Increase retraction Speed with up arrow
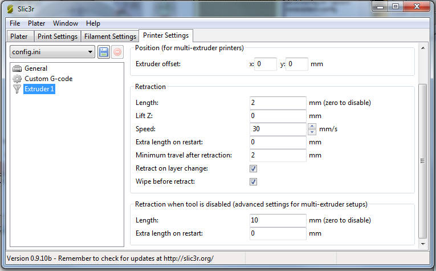 tap(312, 126)
